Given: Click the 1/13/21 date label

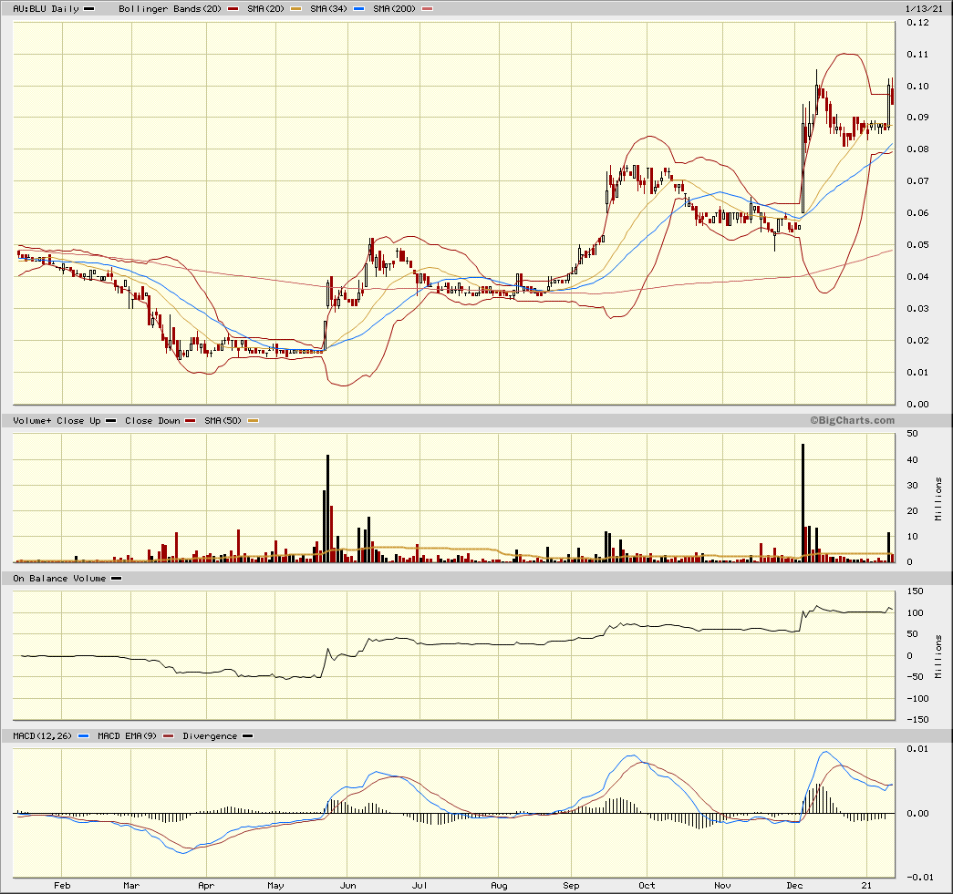Looking at the screenshot, I should [924, 8].
